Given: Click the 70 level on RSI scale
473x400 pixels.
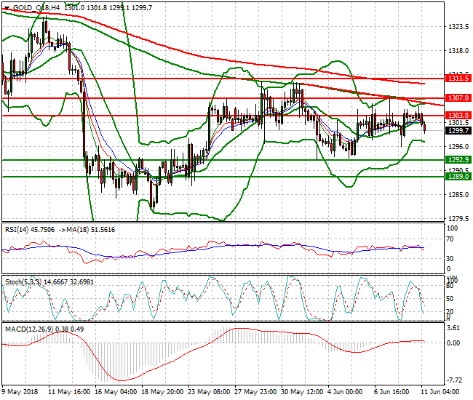Looking at the screenshot, I should point(450,239).
